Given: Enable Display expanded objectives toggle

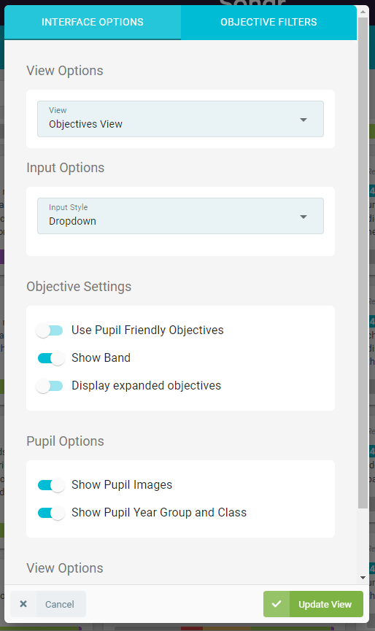Looking at the screenshot, I should click(x=50, y=386).
